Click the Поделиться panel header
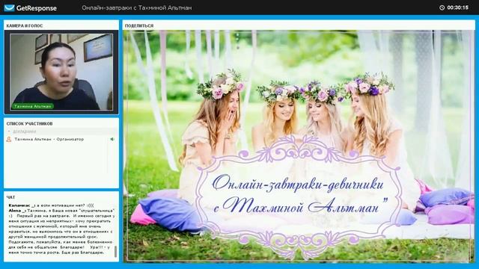Image resolution: width=479 pixels, height=269 pixels. pos(139,26)
